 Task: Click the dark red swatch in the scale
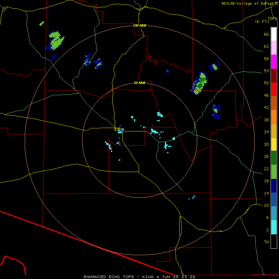click(274, 76)
